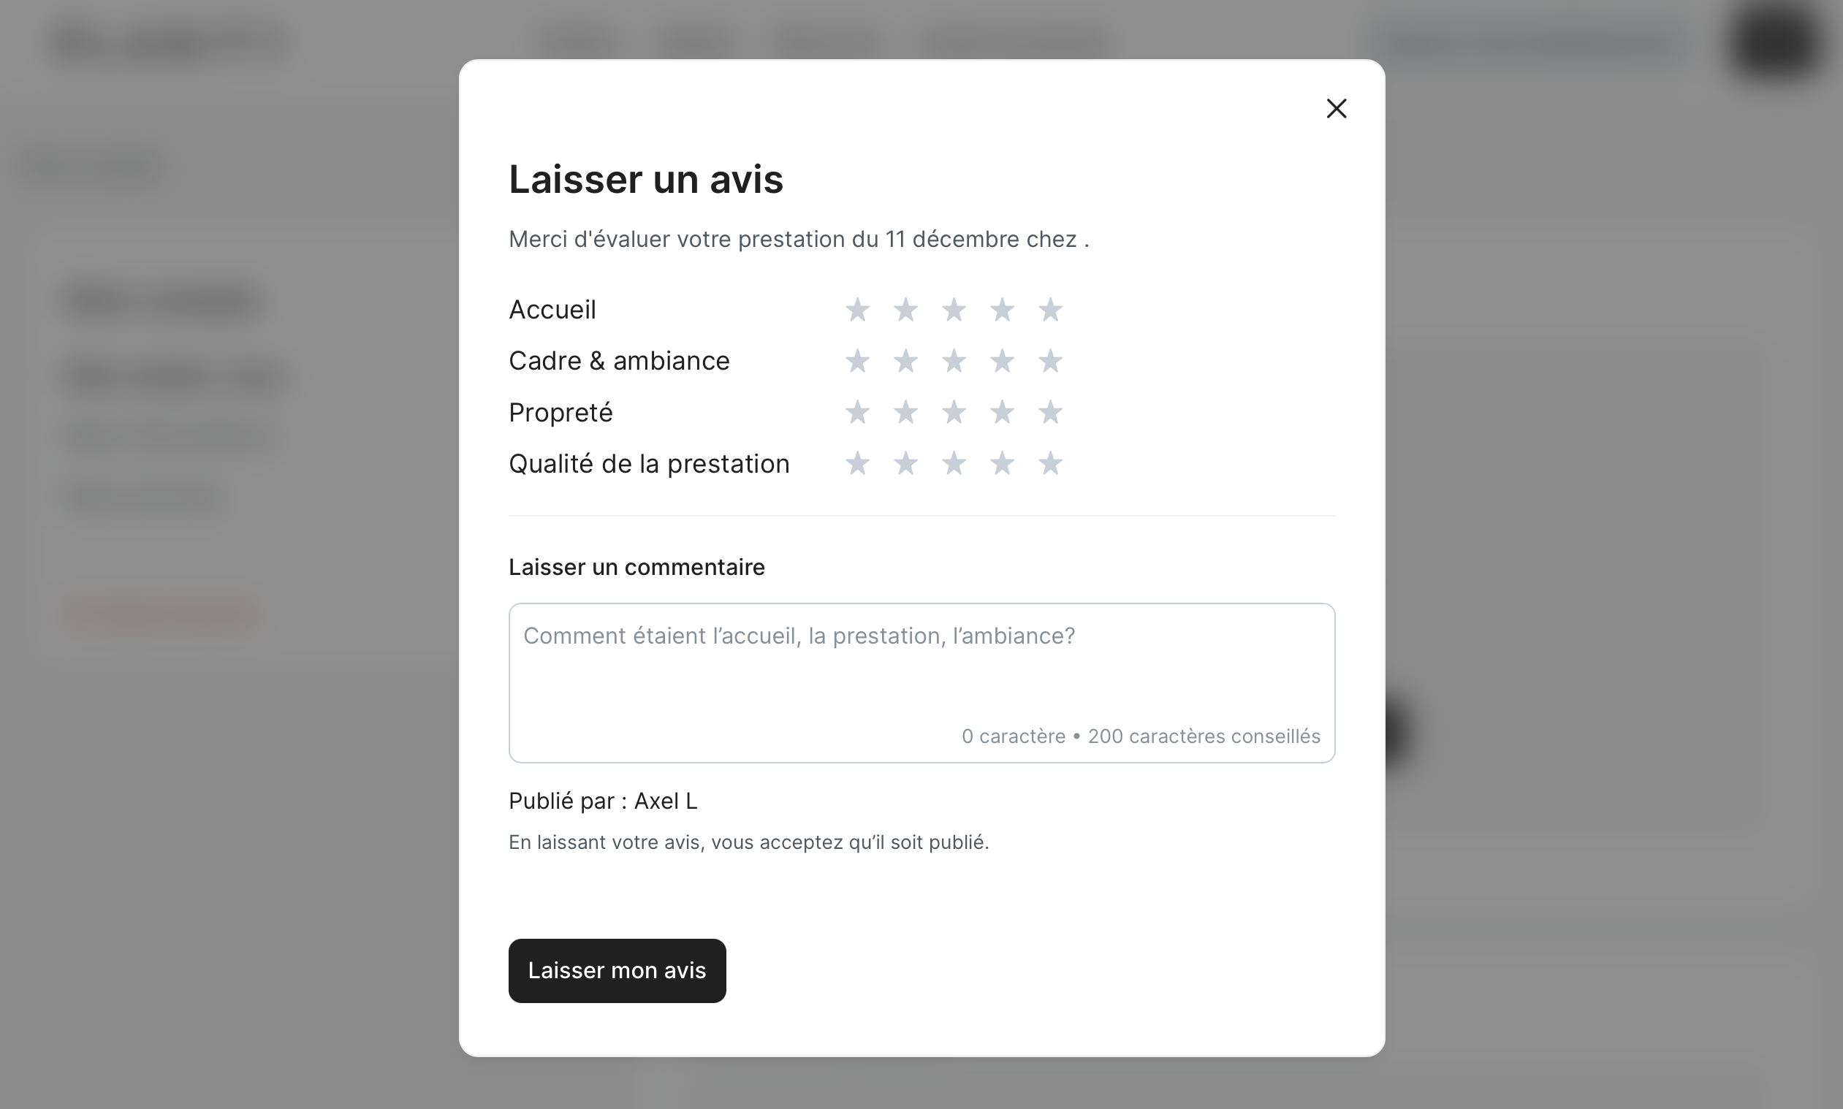Close the Laisser un avis dialog
The height and width of the screenshot is (1109, 1843).
(x=1336, y=108)
